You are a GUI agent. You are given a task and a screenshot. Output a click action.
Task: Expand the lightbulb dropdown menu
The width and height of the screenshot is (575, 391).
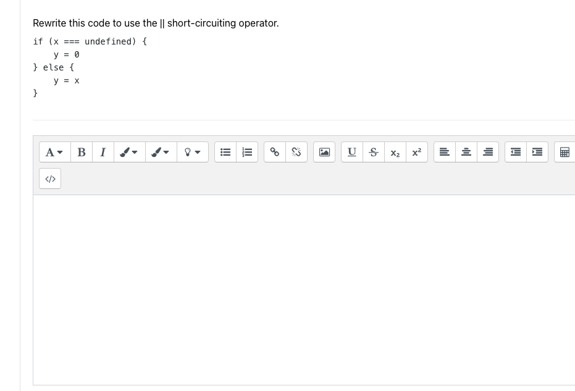(x=193, y=152)
